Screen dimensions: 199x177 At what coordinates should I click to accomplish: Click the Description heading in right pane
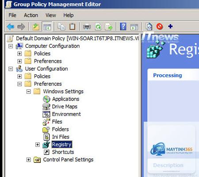click(x=168, y=165)
